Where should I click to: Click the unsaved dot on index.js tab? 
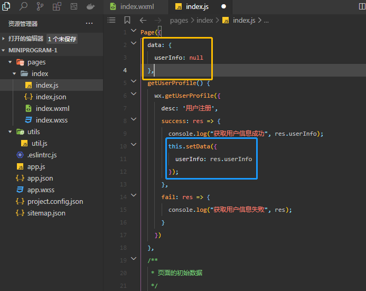point(223,6)
